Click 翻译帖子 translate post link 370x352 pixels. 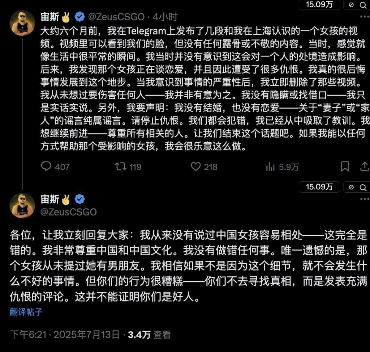(x=26, y=312)
